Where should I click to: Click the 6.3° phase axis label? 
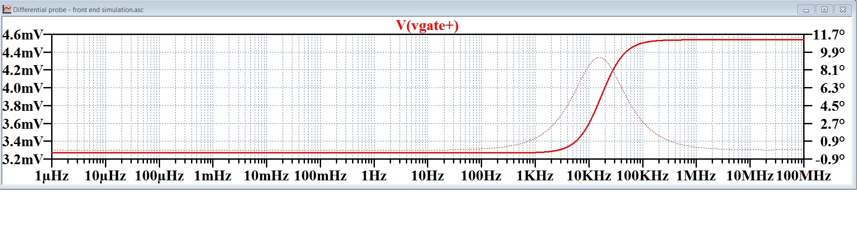832,88
